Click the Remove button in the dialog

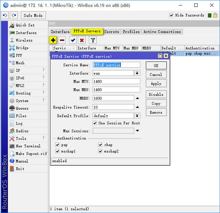point(156,112)
